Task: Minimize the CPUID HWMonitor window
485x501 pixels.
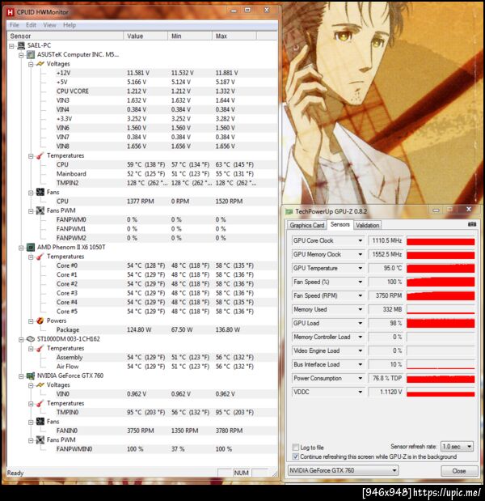Action: pyautogui.click(x=234, y=11)
